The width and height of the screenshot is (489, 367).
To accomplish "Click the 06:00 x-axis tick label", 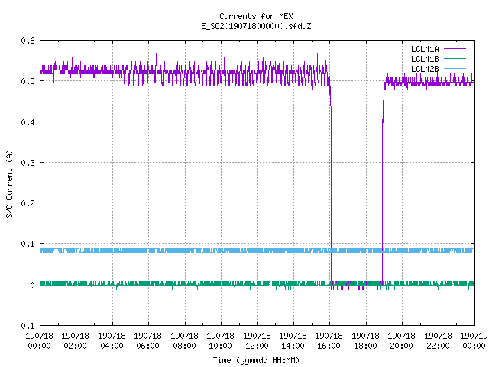I will [x=147, y=346].
